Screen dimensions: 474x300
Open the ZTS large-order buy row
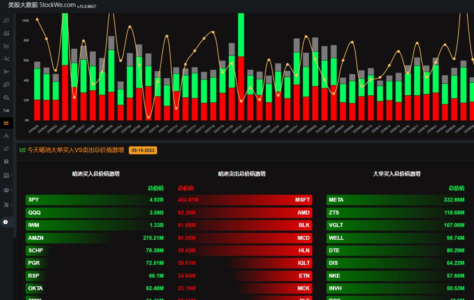pos(396,213)
